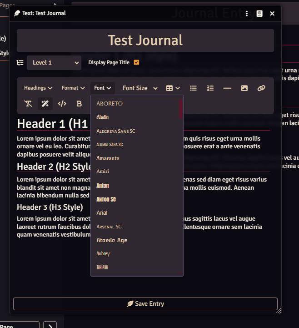Insert a hyperlink
The image size is (299, 328).
tap(261, 88)
